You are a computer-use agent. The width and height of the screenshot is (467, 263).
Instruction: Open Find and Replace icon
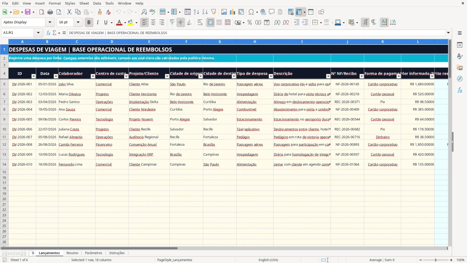[144, 12]
